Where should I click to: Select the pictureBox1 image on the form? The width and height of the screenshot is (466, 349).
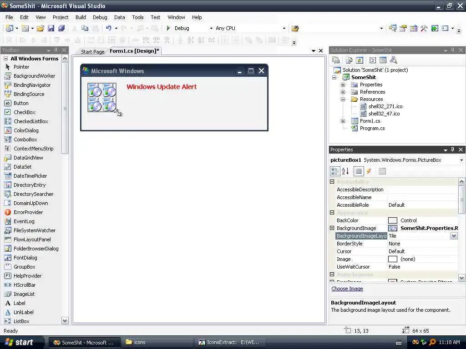(x=102, y=97)
